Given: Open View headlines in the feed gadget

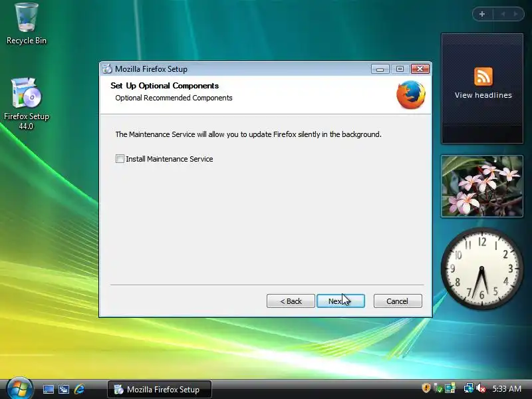Looking at the screenshot, I should (x=483, y=95).
